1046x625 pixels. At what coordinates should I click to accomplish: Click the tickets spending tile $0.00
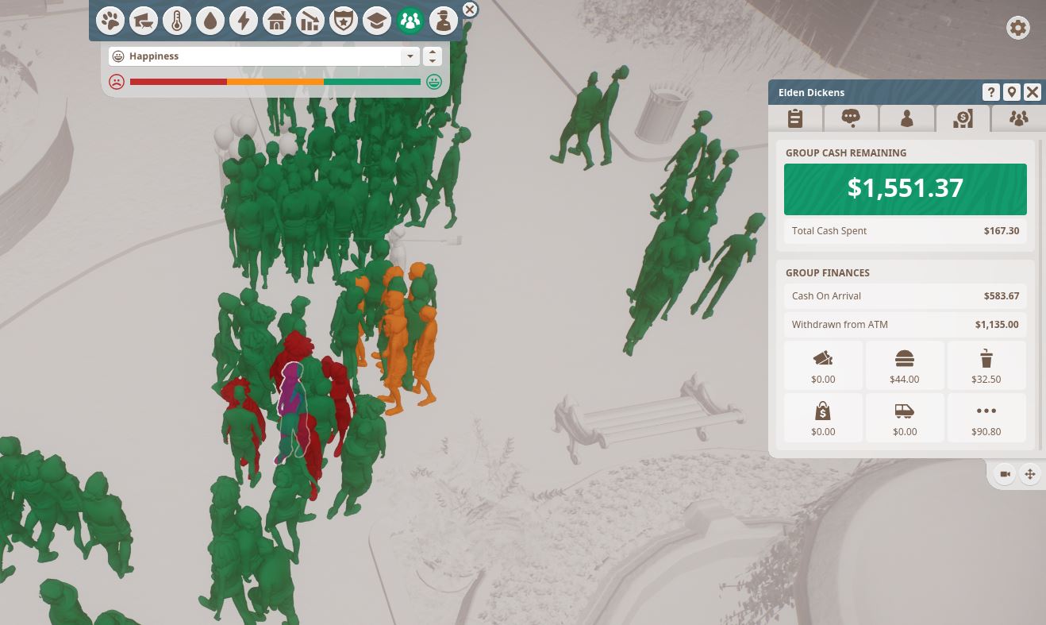pos(823,365)
